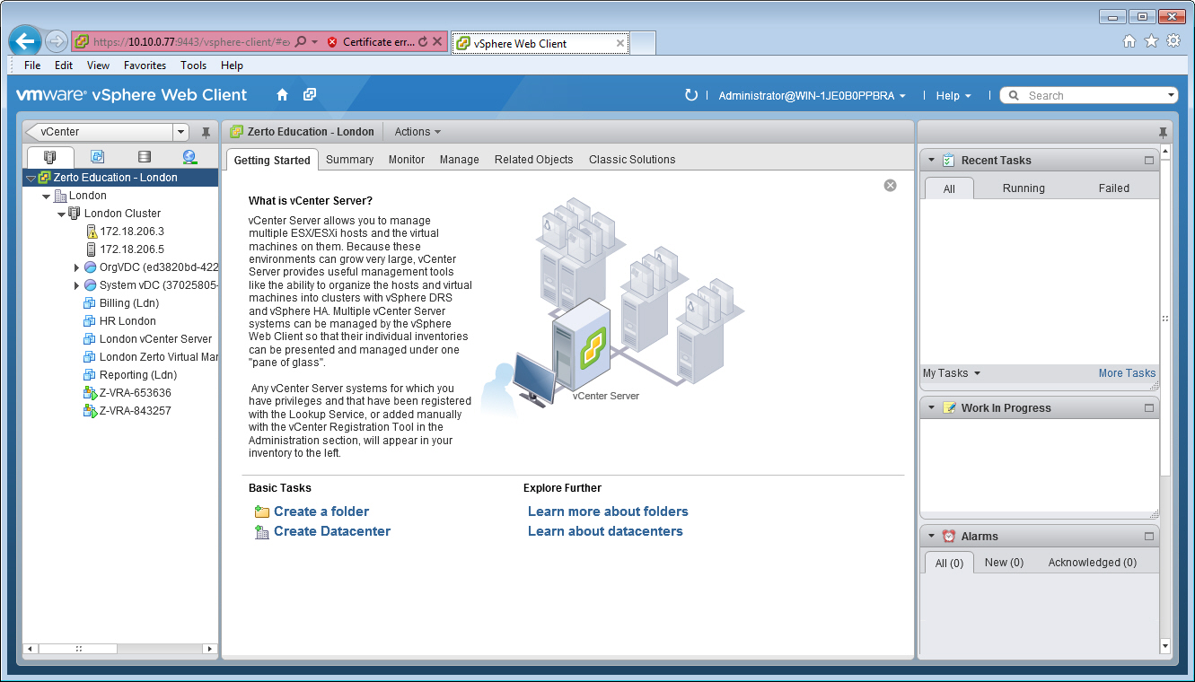Switch to the Related Objects tab
This screenshot has height=682, width=1195.
[x=533, y=160]
